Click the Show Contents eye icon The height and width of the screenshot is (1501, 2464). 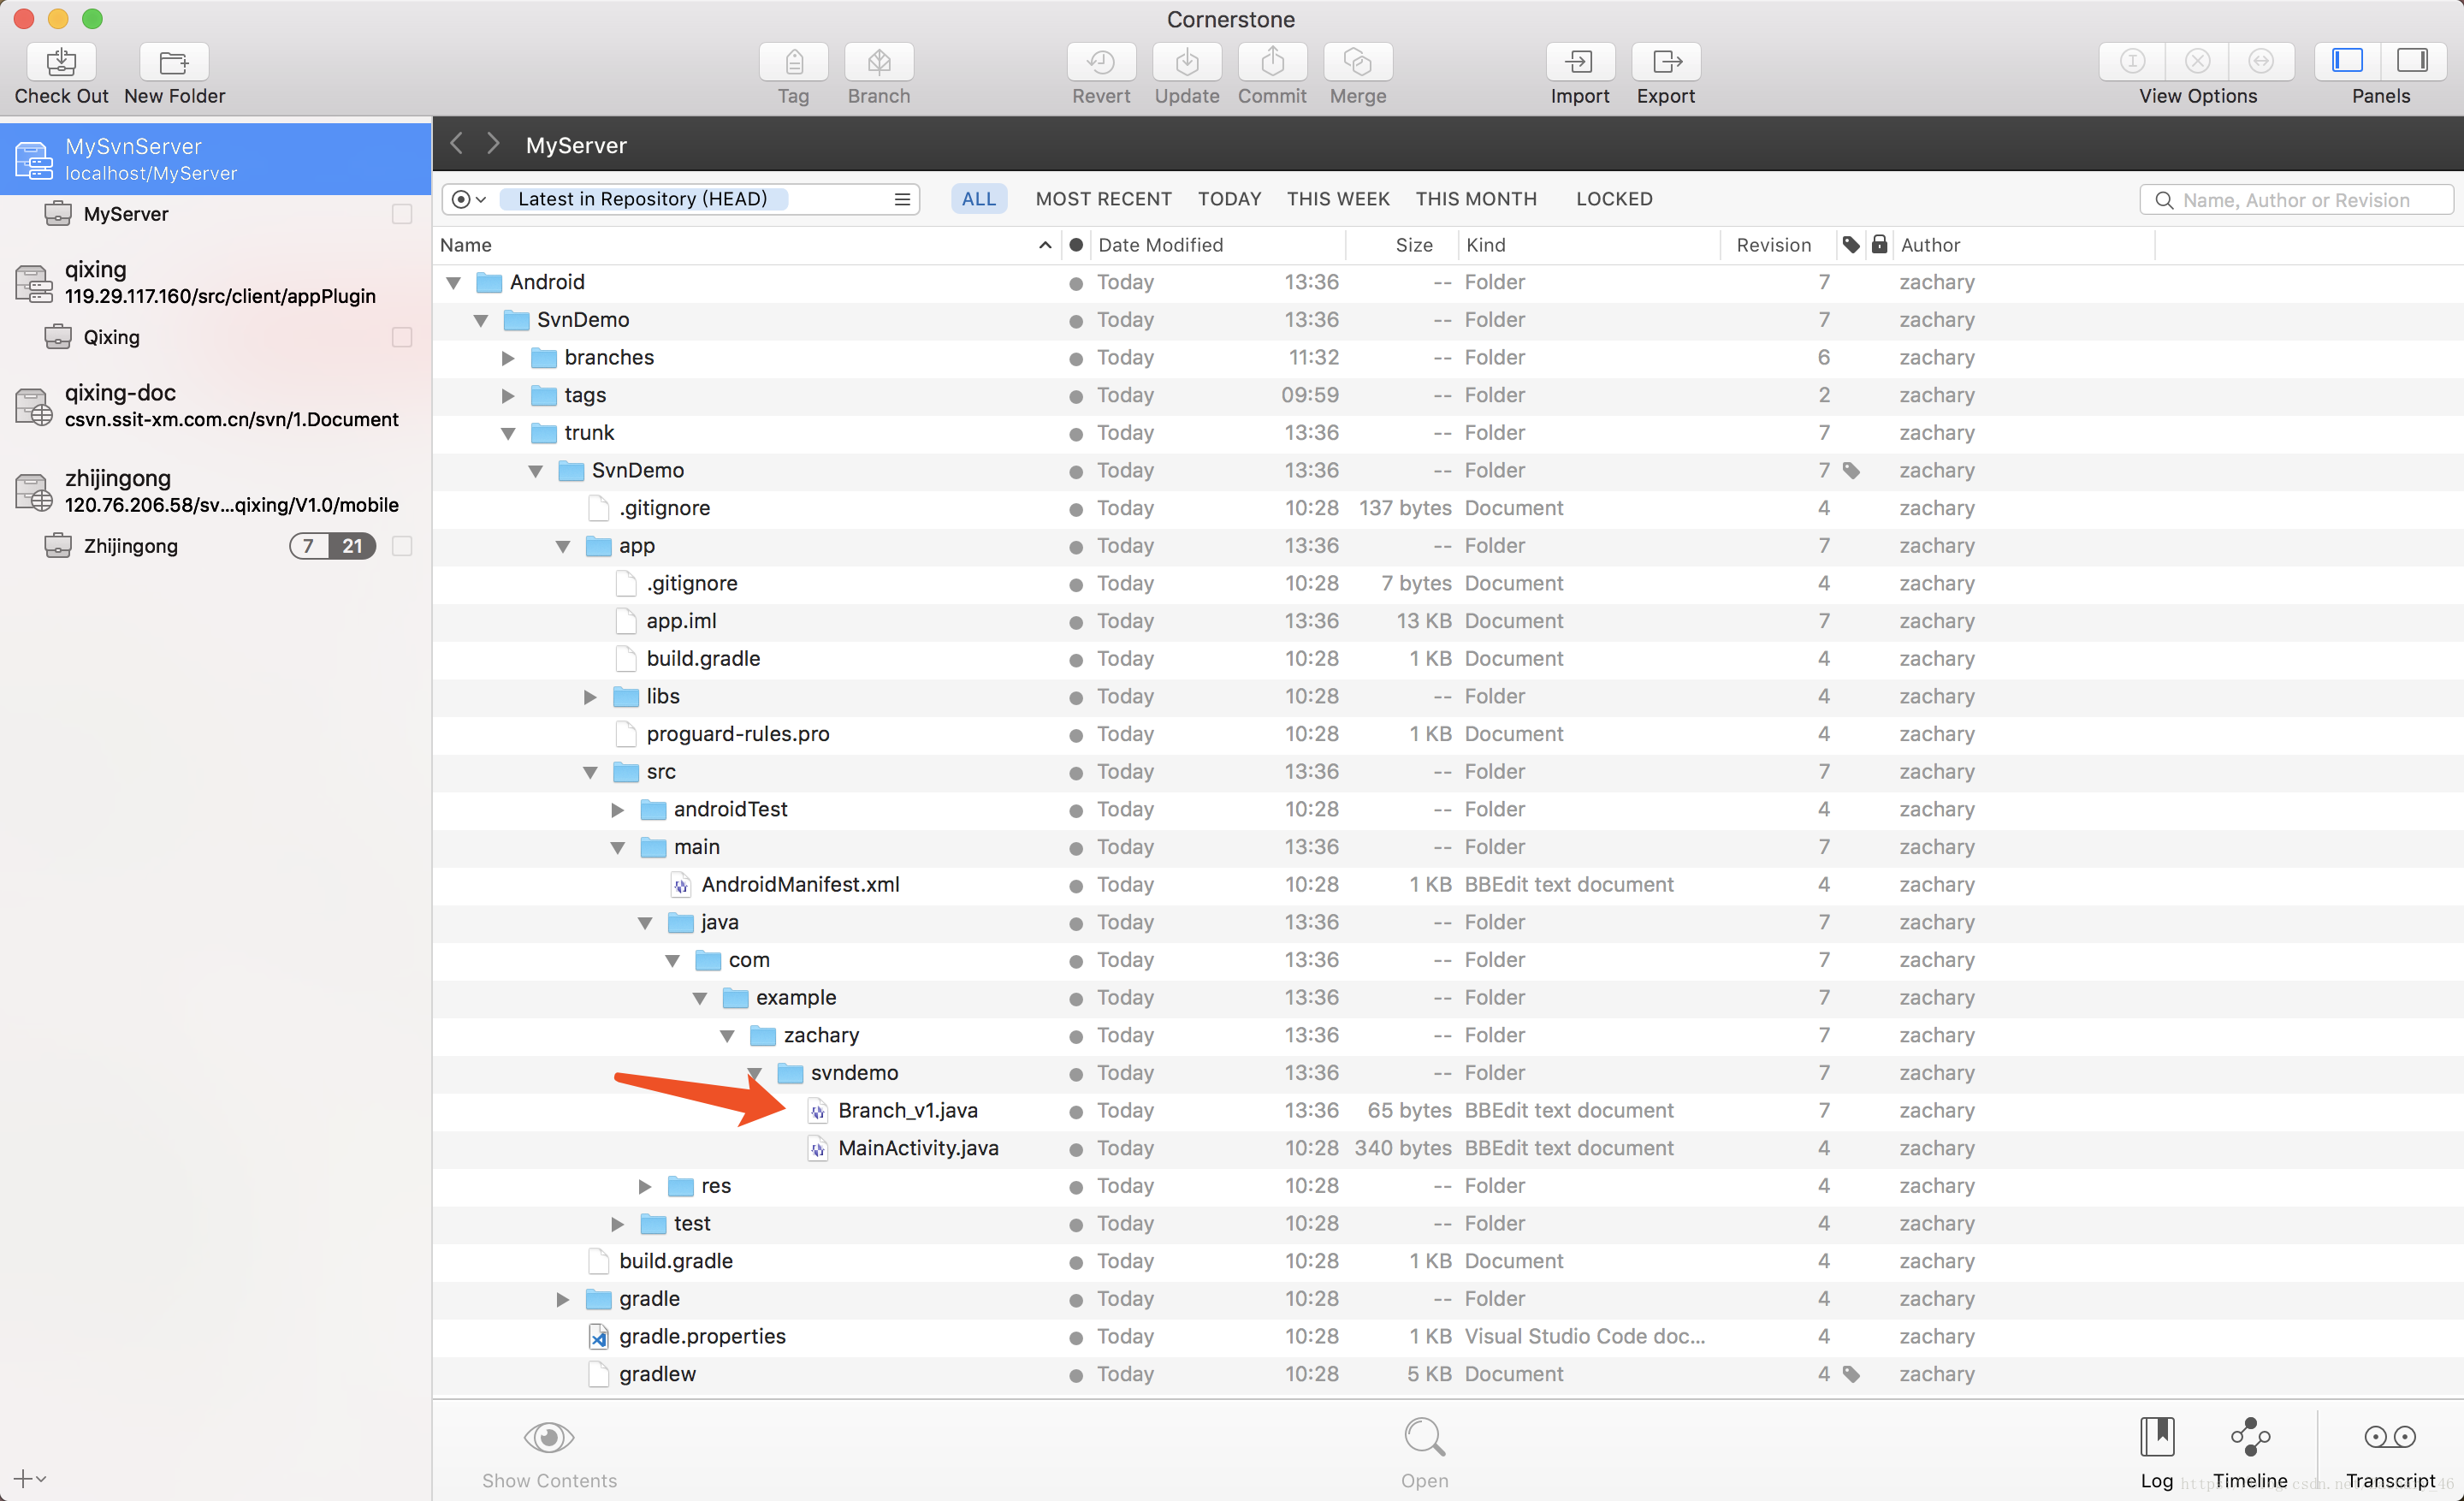(x=549, y=1438)
